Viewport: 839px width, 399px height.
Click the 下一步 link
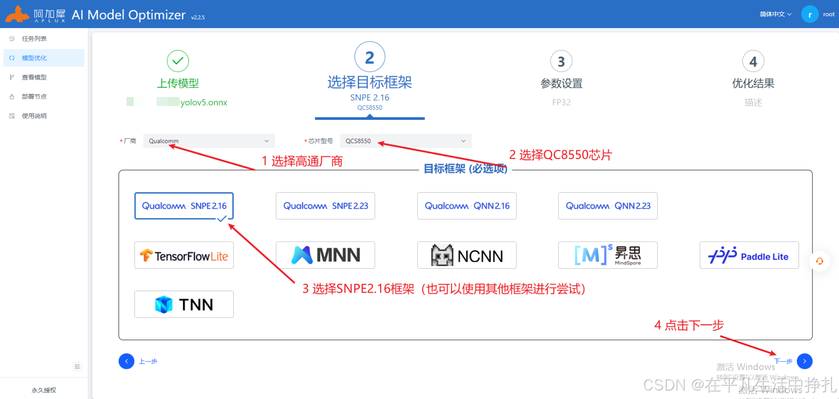tap(783, 361)
